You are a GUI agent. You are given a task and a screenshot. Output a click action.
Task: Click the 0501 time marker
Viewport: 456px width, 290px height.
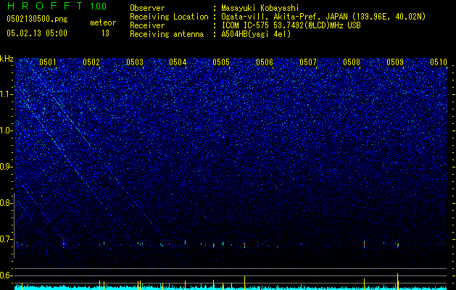click(48, 62)
